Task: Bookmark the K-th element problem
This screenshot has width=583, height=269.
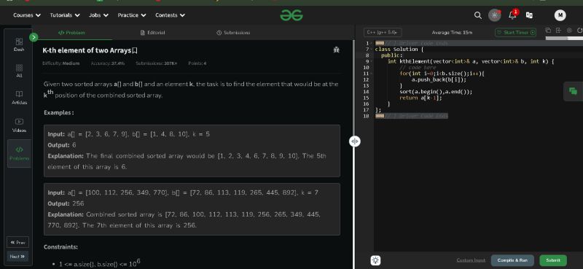Action: tap(135, 50)
